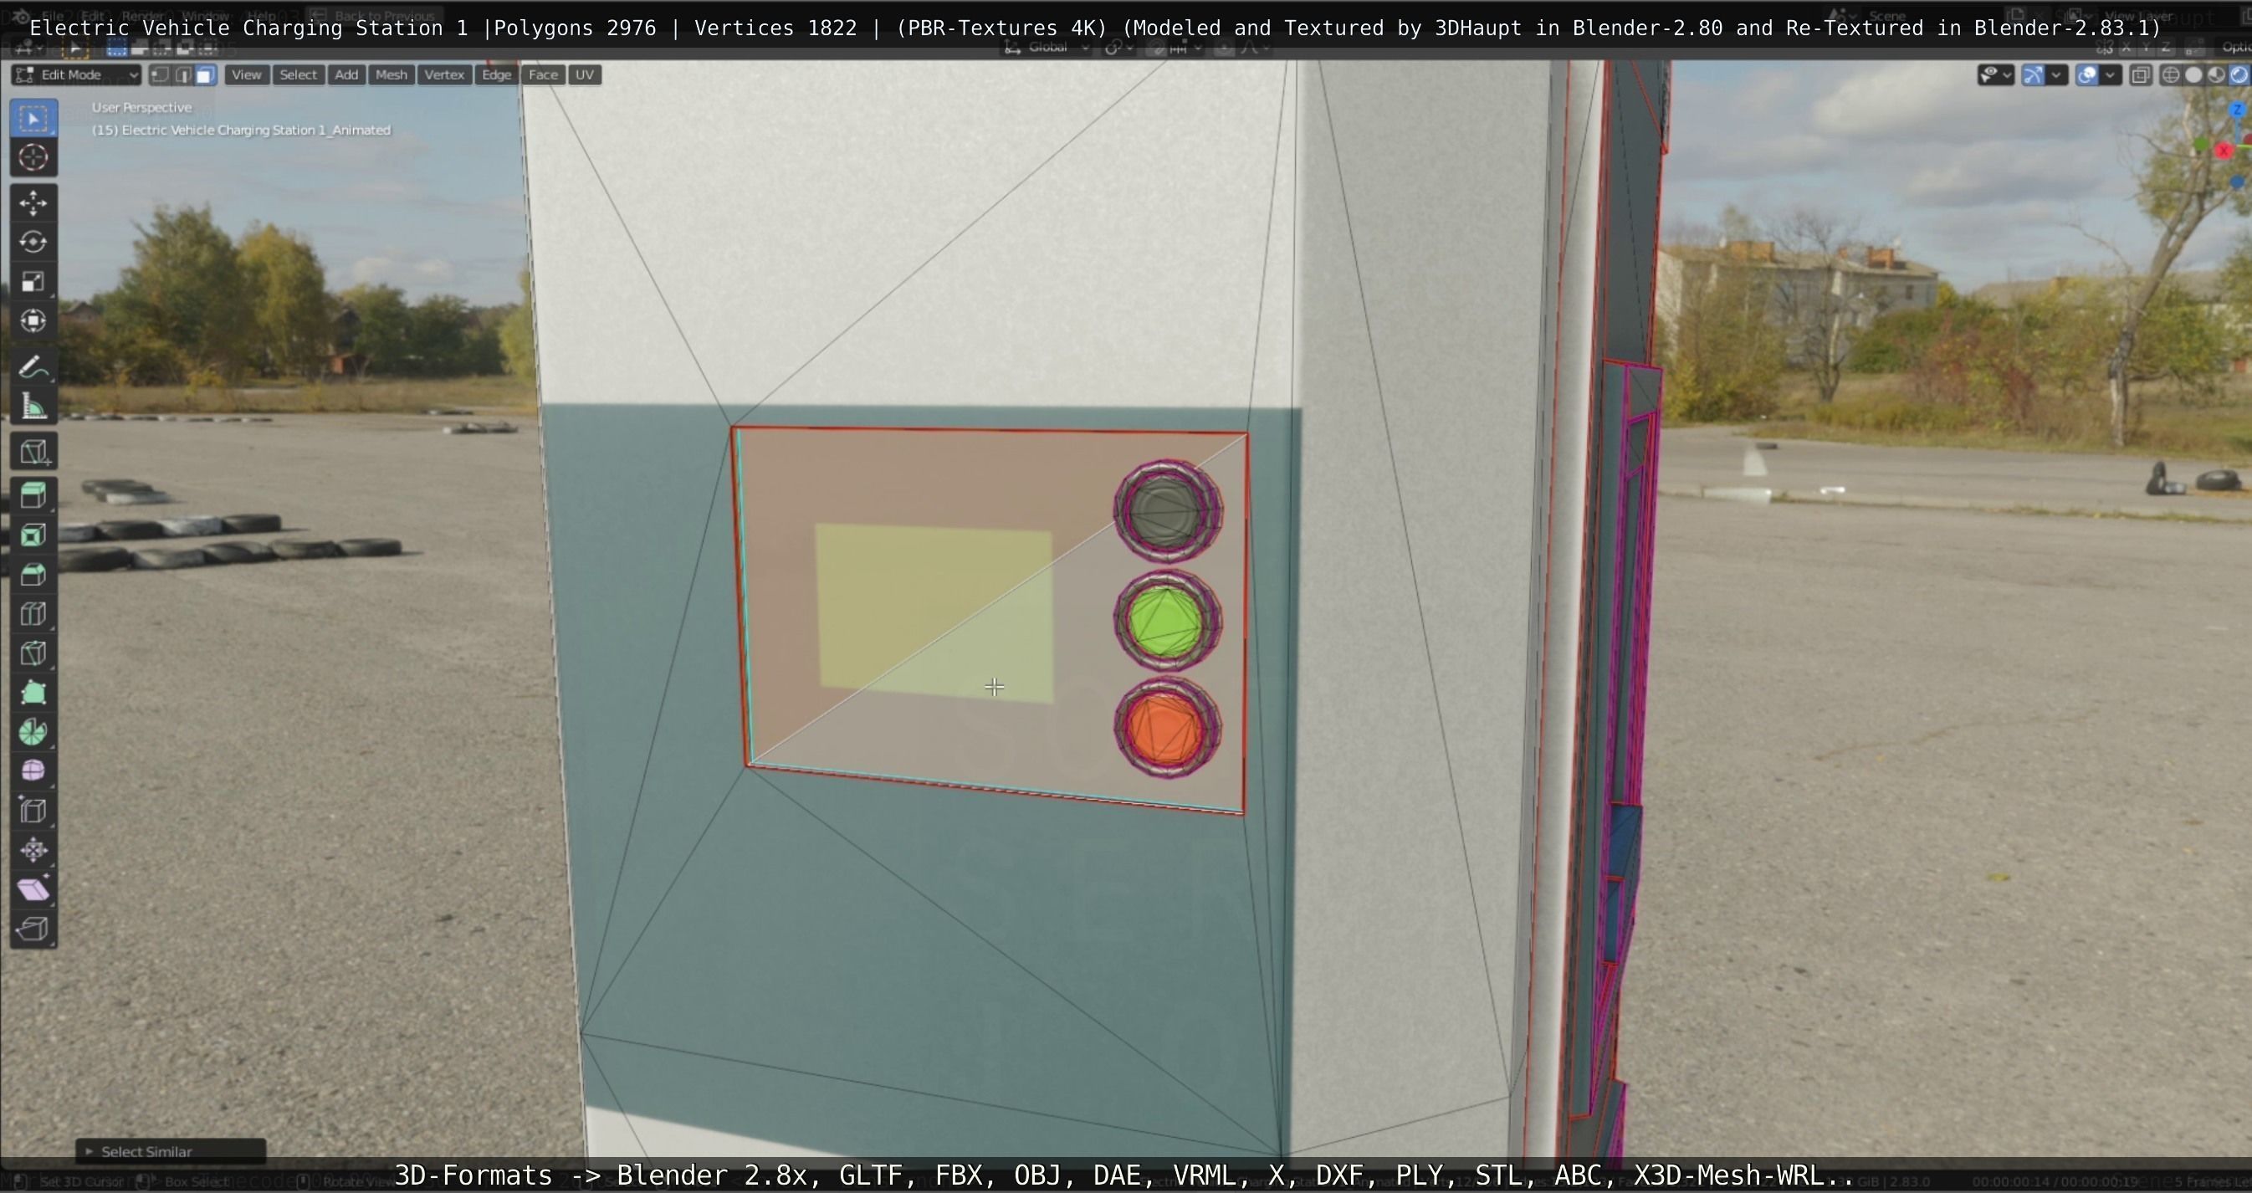Image resolution: width=2252 pixels, height=1193 pixels.
Task: Open the Add menu
Action: click(x=346, y=75)
